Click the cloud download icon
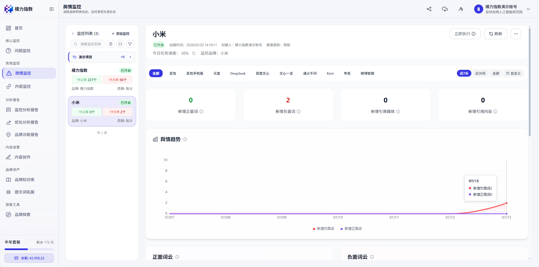This screenshot has width=539, height=267. click(445, 9)
